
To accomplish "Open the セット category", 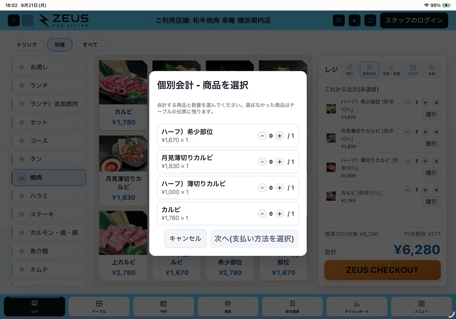I will point(49,122).
